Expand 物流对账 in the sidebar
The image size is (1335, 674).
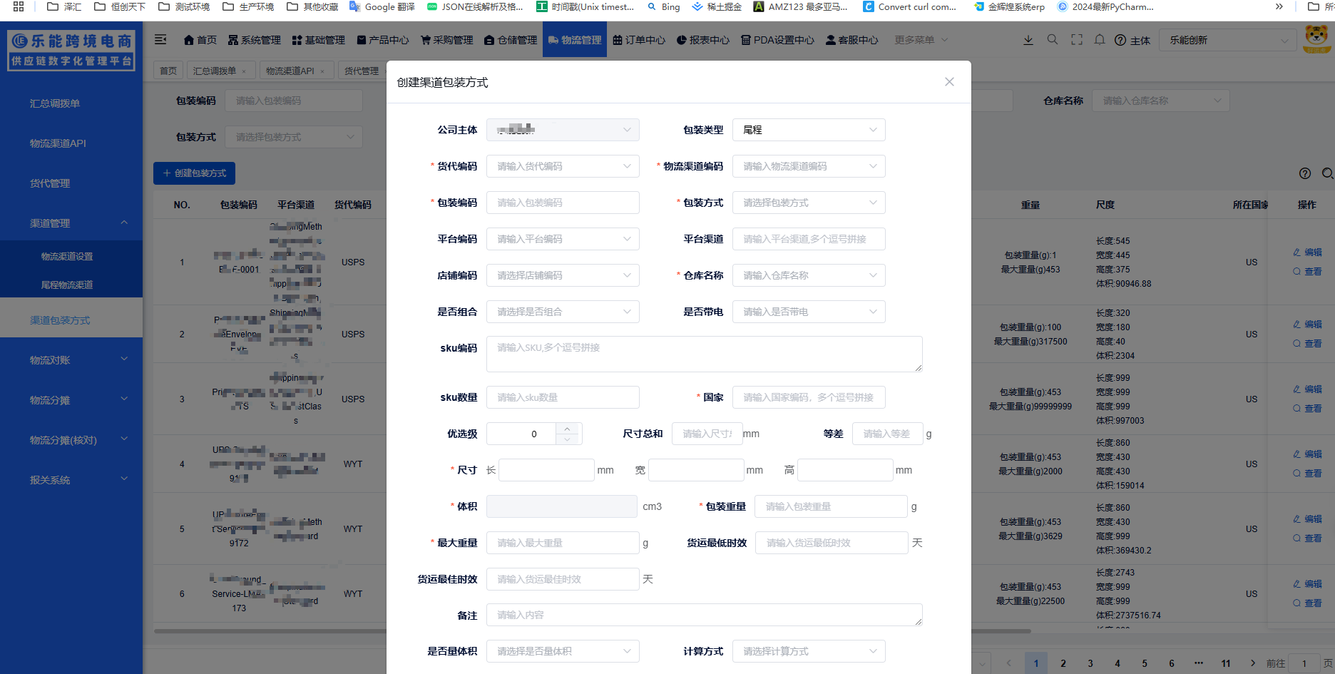coord(71,360)
